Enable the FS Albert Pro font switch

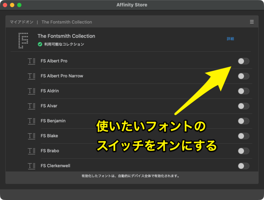click(x=243, y=61)
